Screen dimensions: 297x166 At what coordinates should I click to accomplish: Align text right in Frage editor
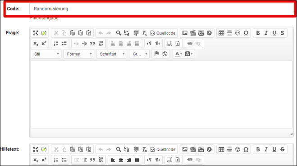click(129, 44)
